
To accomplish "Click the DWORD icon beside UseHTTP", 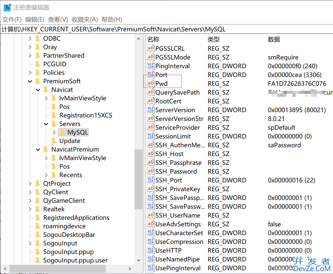I will [x=151, y=250].
